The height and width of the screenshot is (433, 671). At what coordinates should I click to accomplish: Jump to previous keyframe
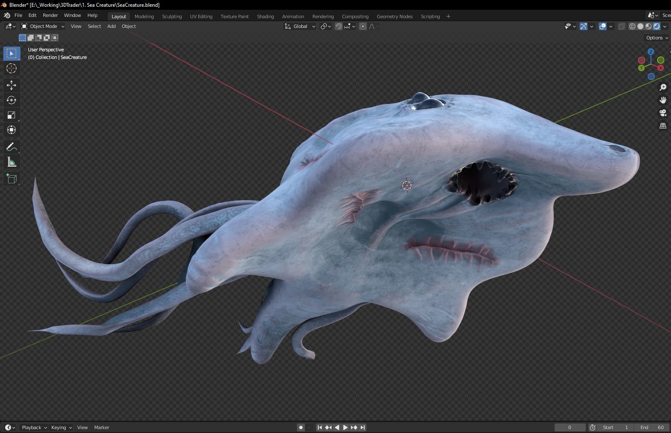coord(328,427)
